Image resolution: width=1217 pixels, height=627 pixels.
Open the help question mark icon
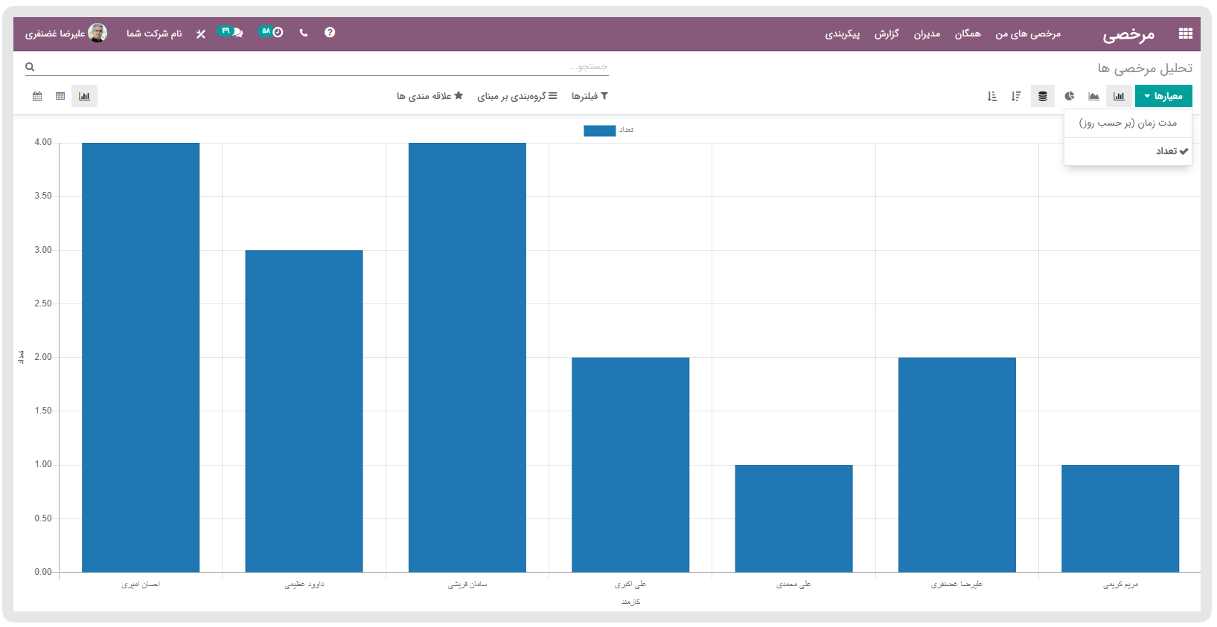pyautogui.click(x=330, y=33)
